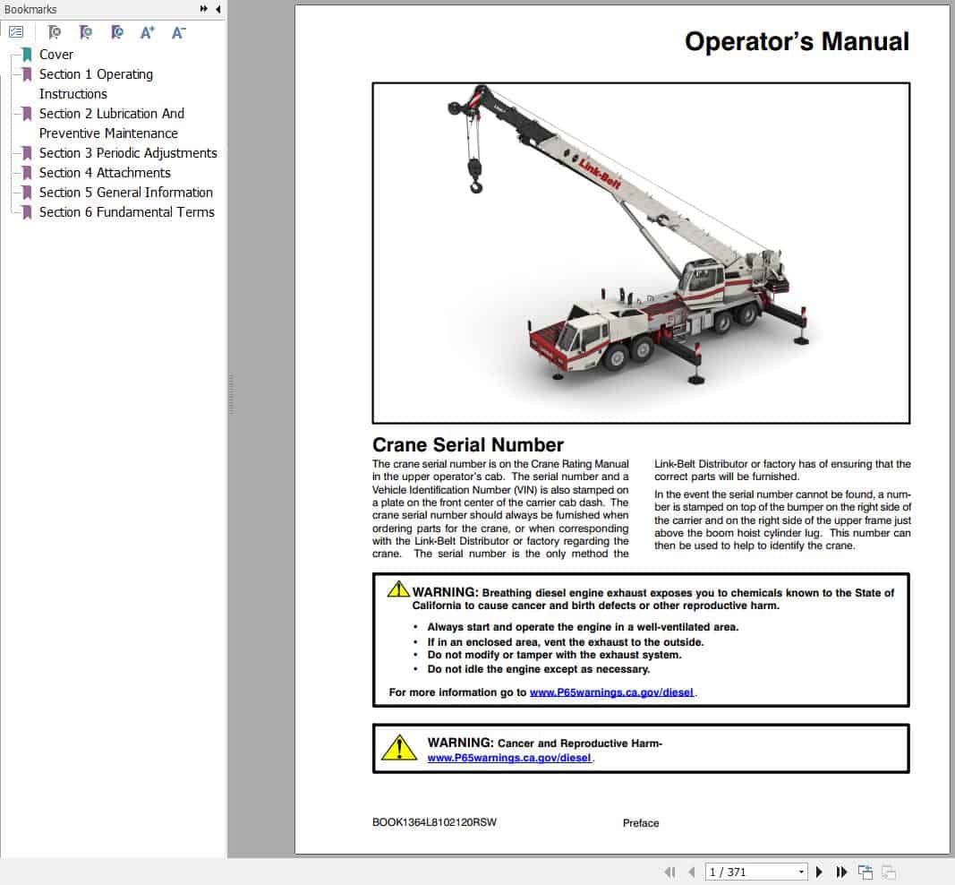The image size is (955, 885).
Task: Open Section 1 Operating Instructions bookmark
Action: click(x=96, y=74)
